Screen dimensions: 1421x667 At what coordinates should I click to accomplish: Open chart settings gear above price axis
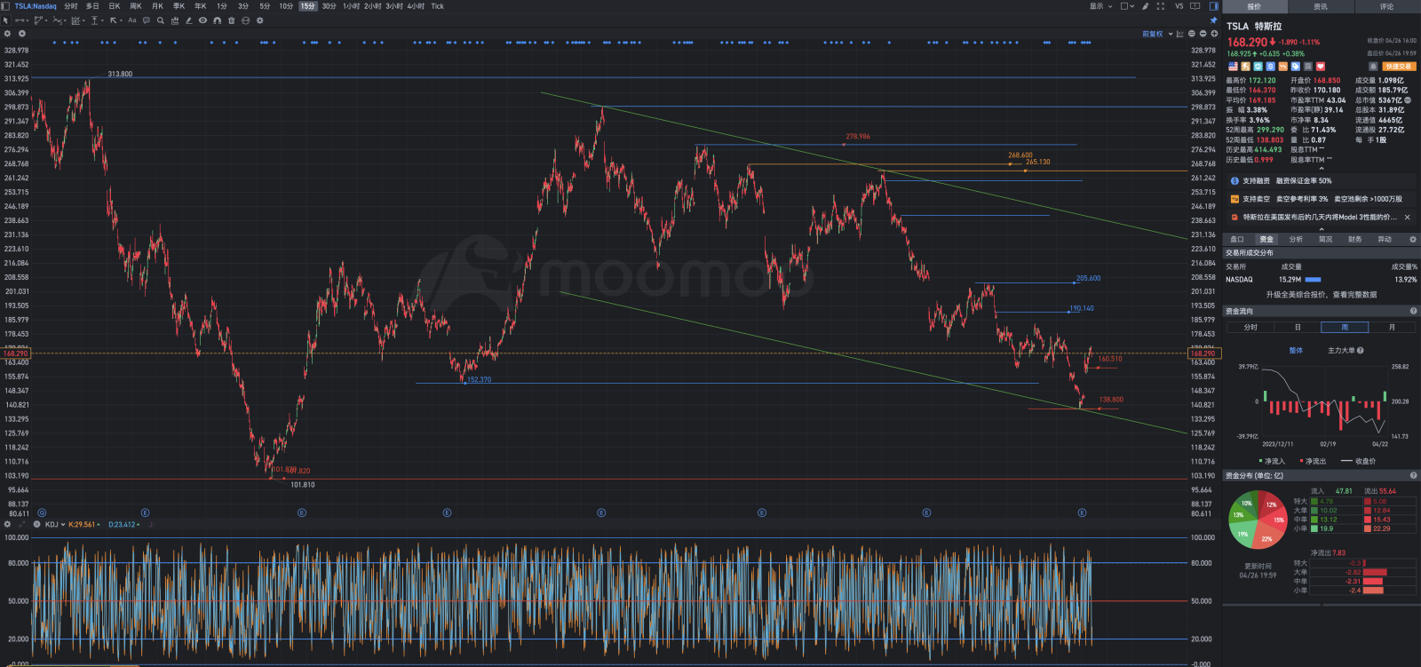[8, 34]
